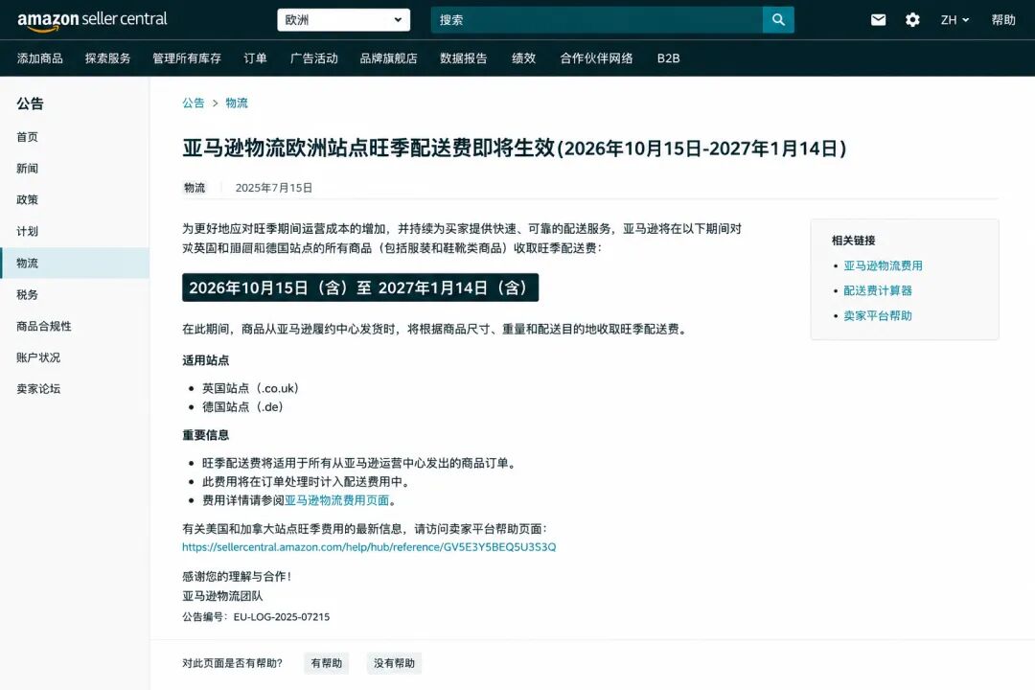Select highlighted 物流 in the sidebar
The image size is (1035, 690).
click(x=75, y=263)
